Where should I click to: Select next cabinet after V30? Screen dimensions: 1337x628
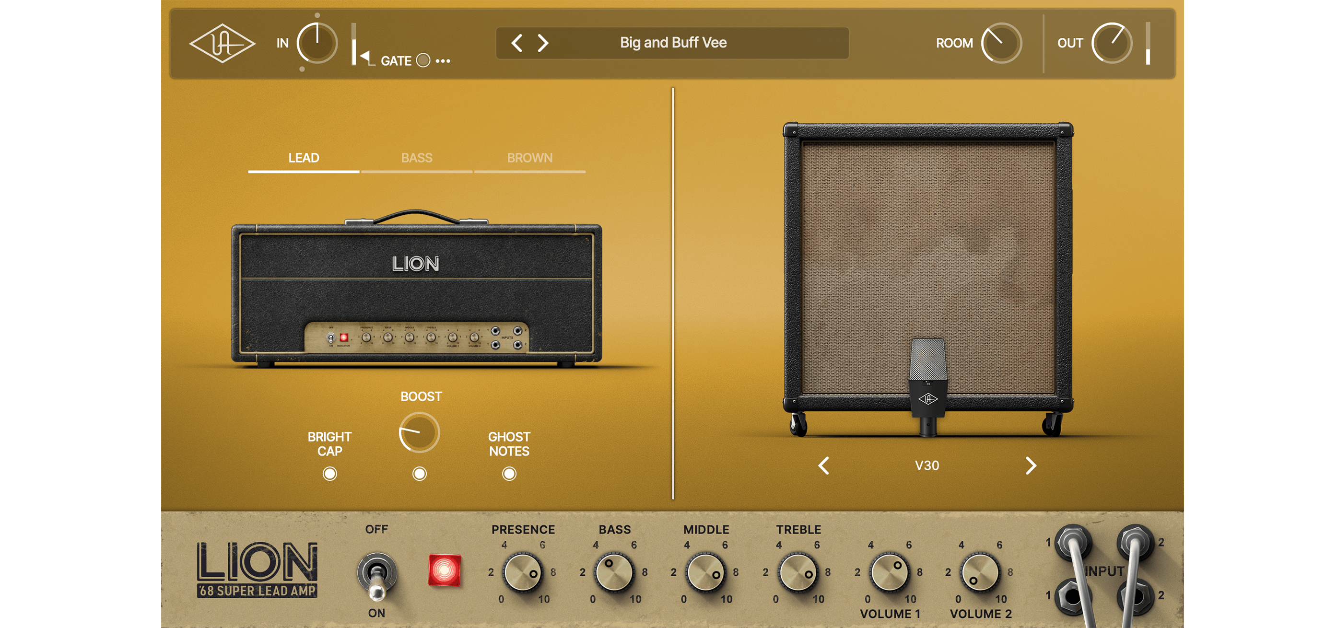[x=1031, y=465]
